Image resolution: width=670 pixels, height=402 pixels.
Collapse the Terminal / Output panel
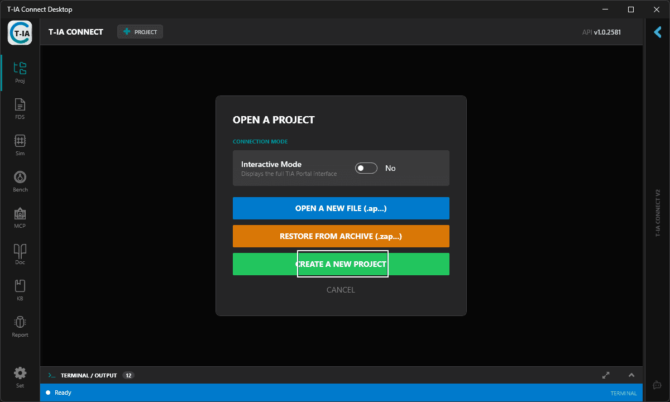[x=631, y=375]
